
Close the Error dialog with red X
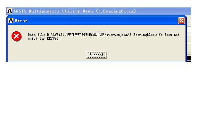181,20
